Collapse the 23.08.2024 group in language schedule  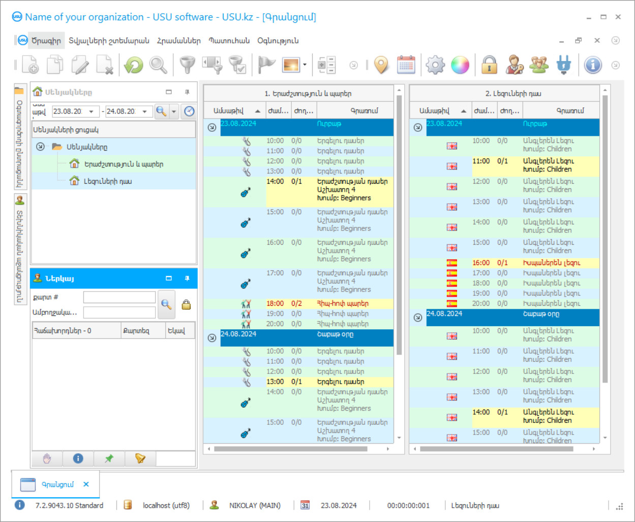(x=418, y=127)
